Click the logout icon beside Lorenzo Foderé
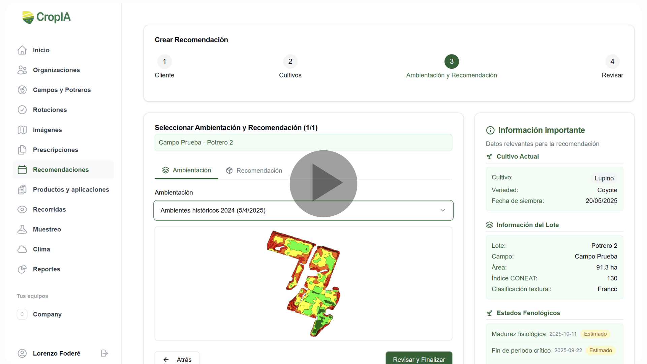647x364 pixels. coord(104,353)
